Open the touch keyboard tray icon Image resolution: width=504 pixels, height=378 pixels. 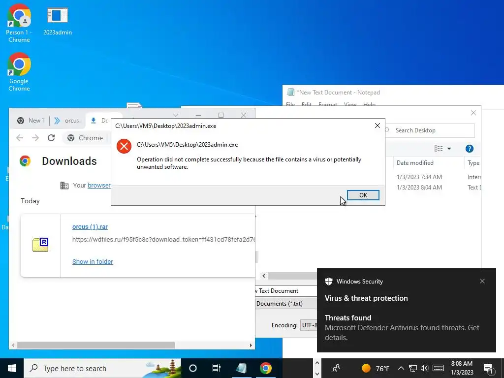tap(438, 368)
